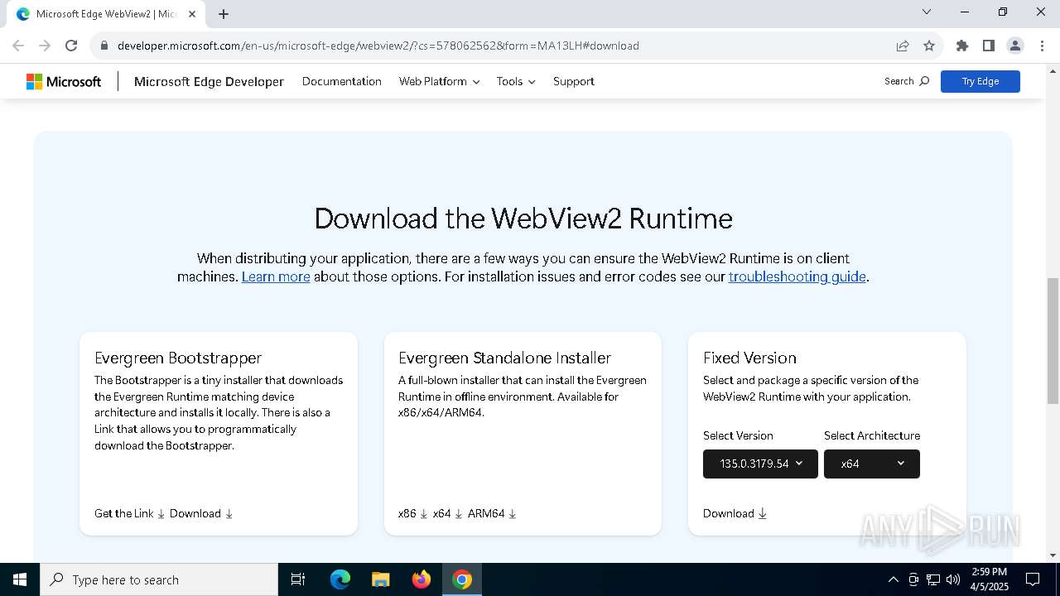
Task: Open the Windows Start menu
Action: tap(20, 579)
